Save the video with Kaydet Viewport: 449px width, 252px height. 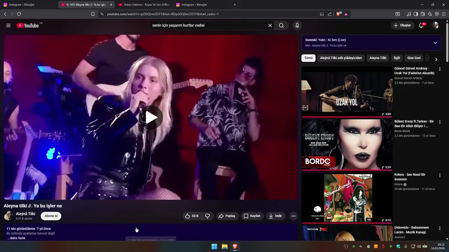pos(252,216)
